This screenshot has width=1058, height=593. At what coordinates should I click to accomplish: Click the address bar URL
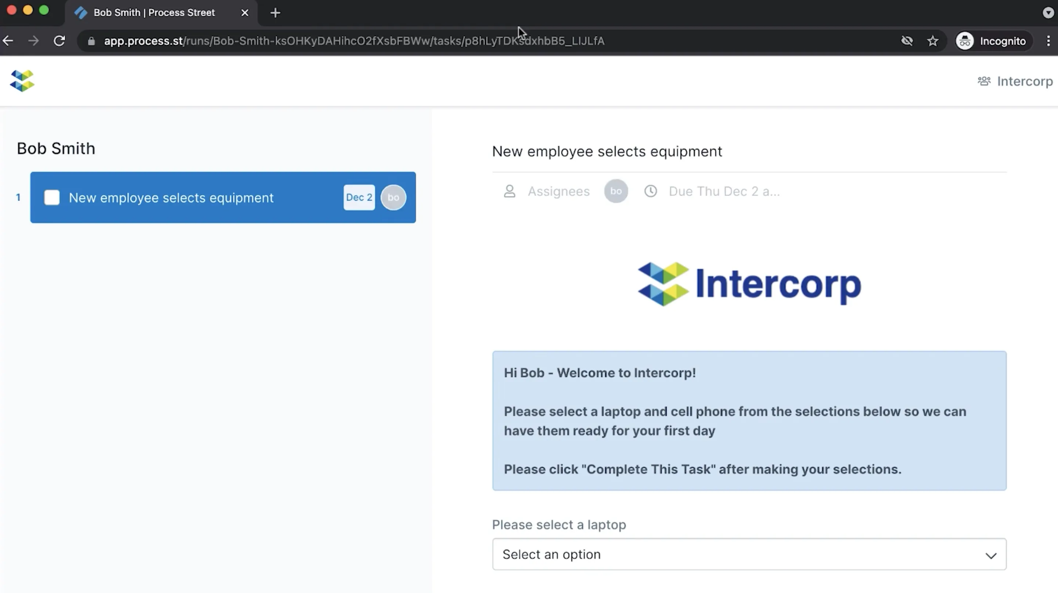pos(354,41)
